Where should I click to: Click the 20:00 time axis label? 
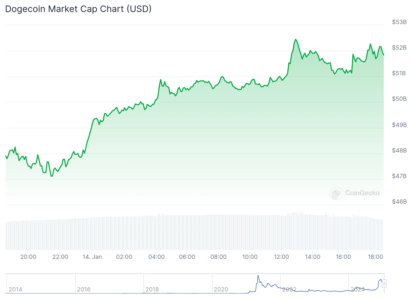[x=28, y=257]
